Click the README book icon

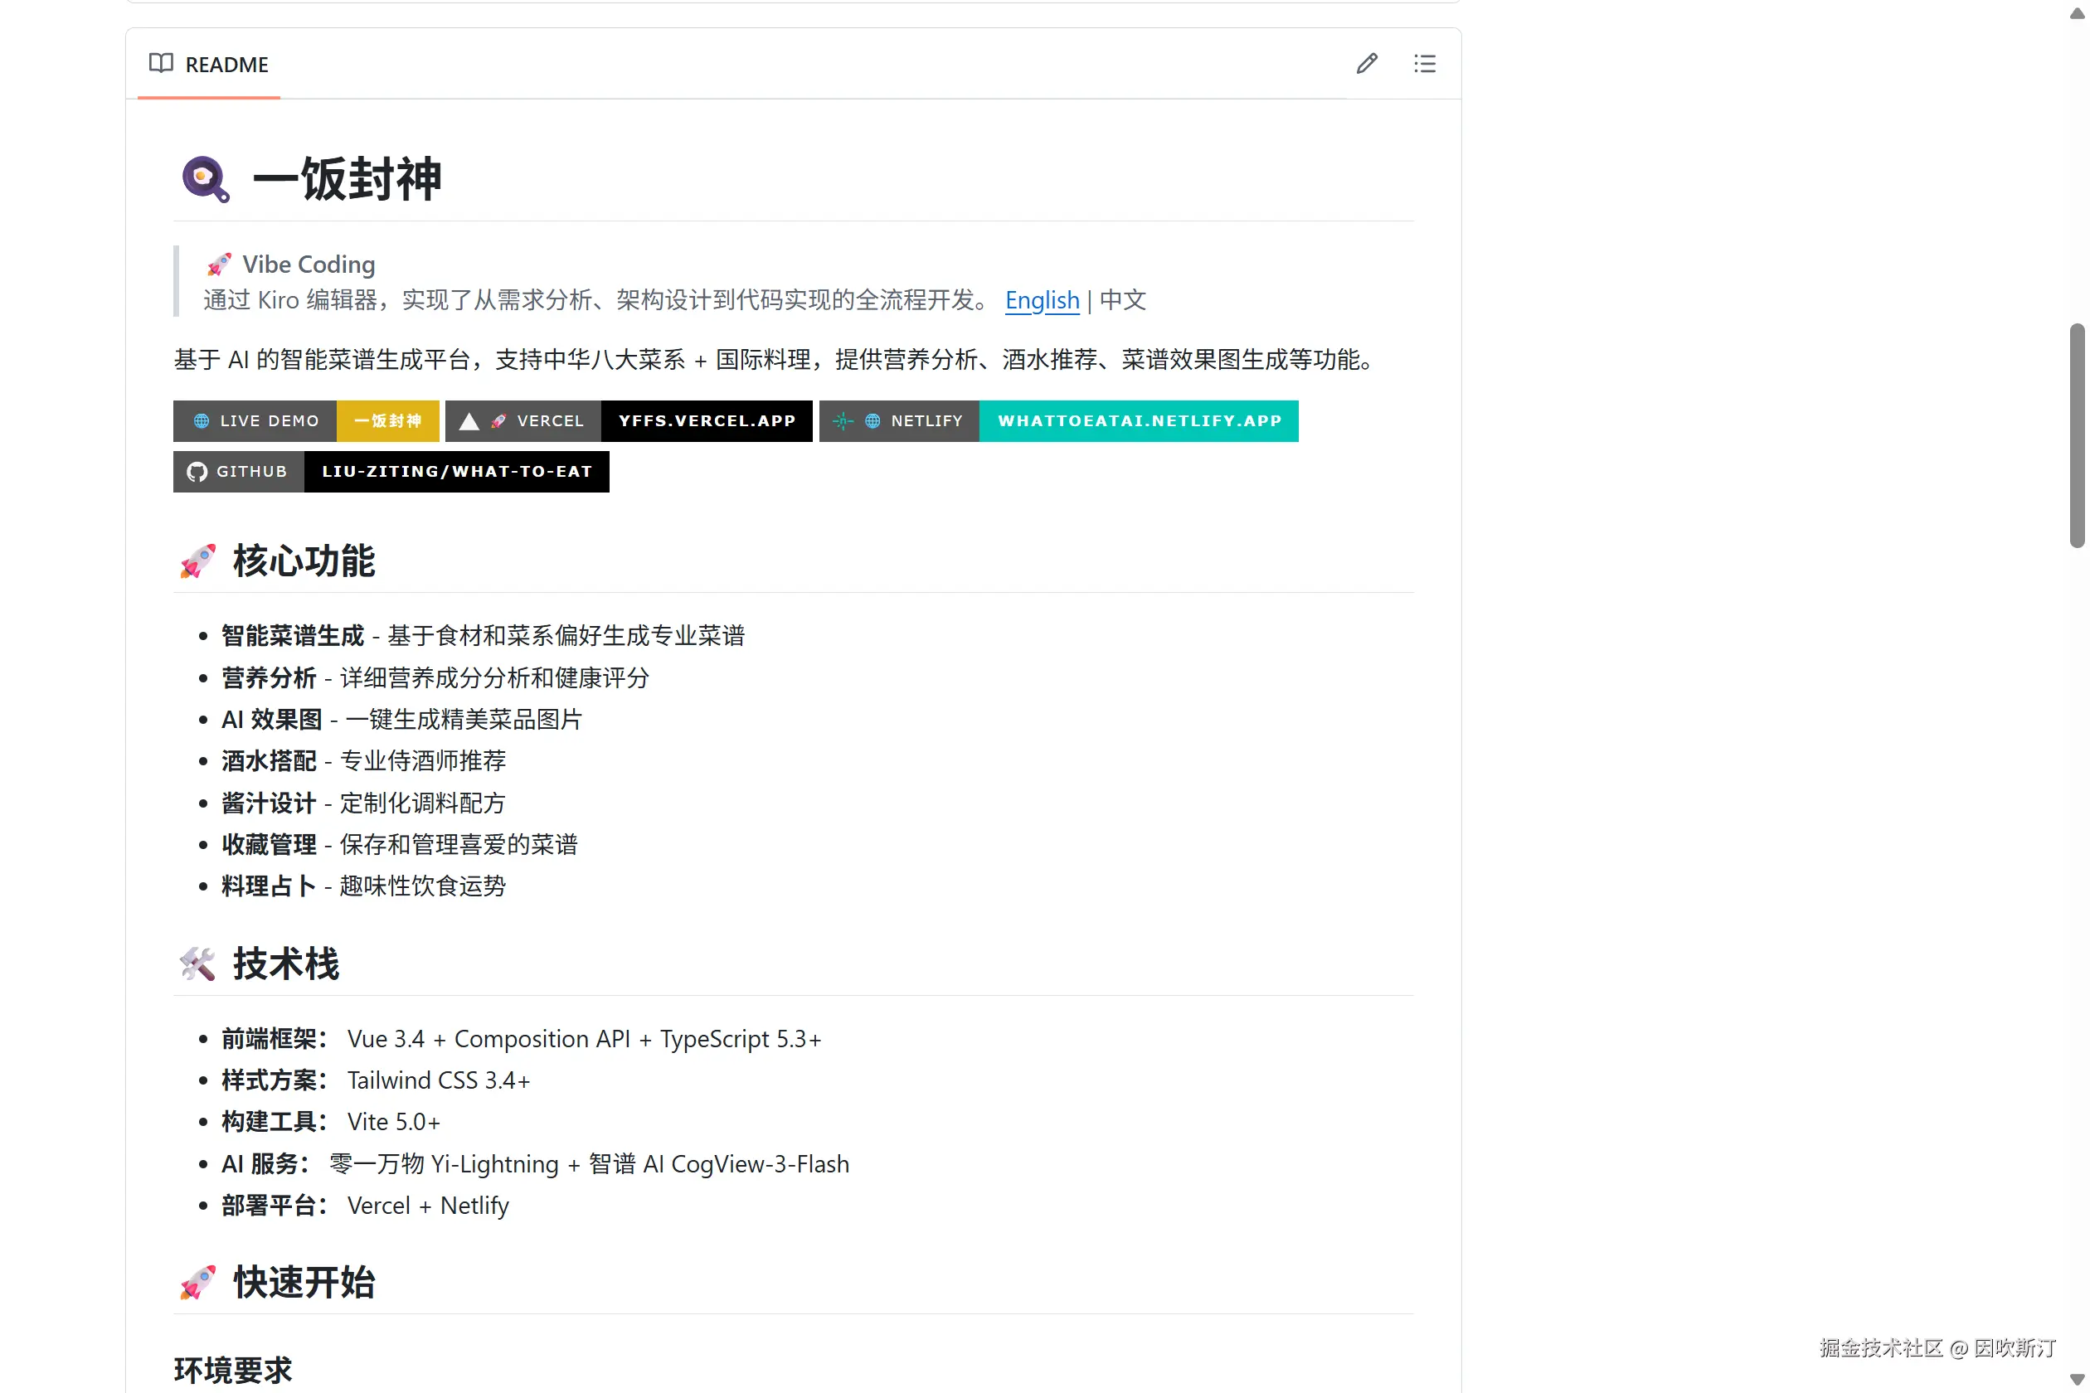point(161,63)
